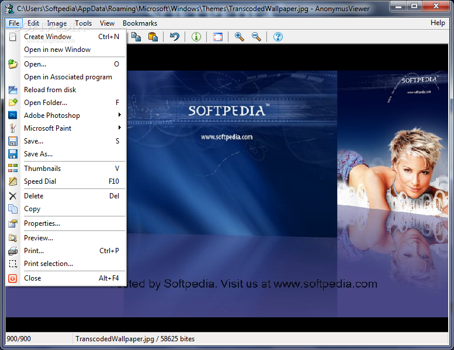Image resolution: width=454 pixels, height=350 pixels.
Task: Click the Reload from disk icon
Action: pyautogui.click(x=13, y=90)
